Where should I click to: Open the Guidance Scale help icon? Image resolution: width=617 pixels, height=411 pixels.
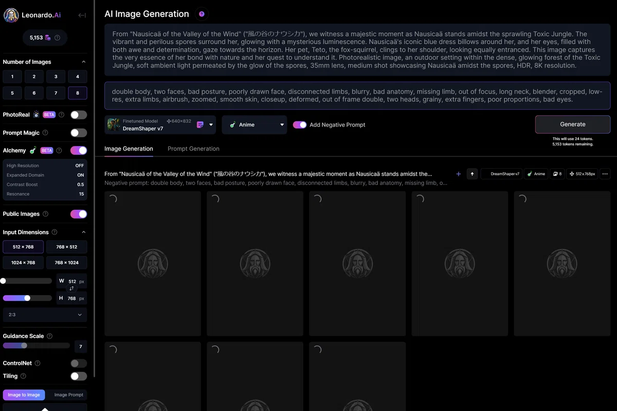(50, 336)
